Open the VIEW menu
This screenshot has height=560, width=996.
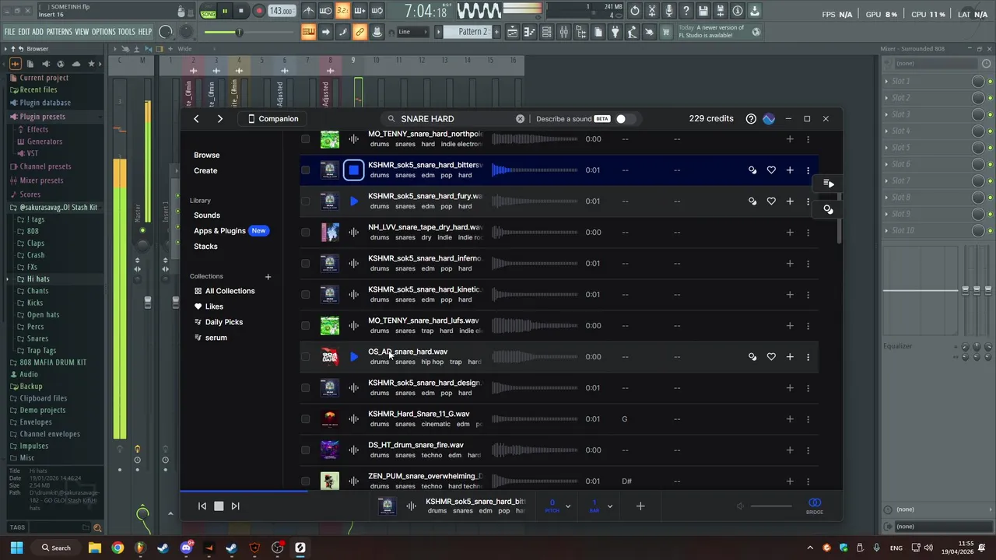pyautogui.click(x=82, y=32)
